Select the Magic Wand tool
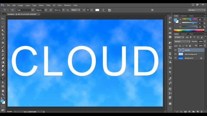 pos(3,31)
